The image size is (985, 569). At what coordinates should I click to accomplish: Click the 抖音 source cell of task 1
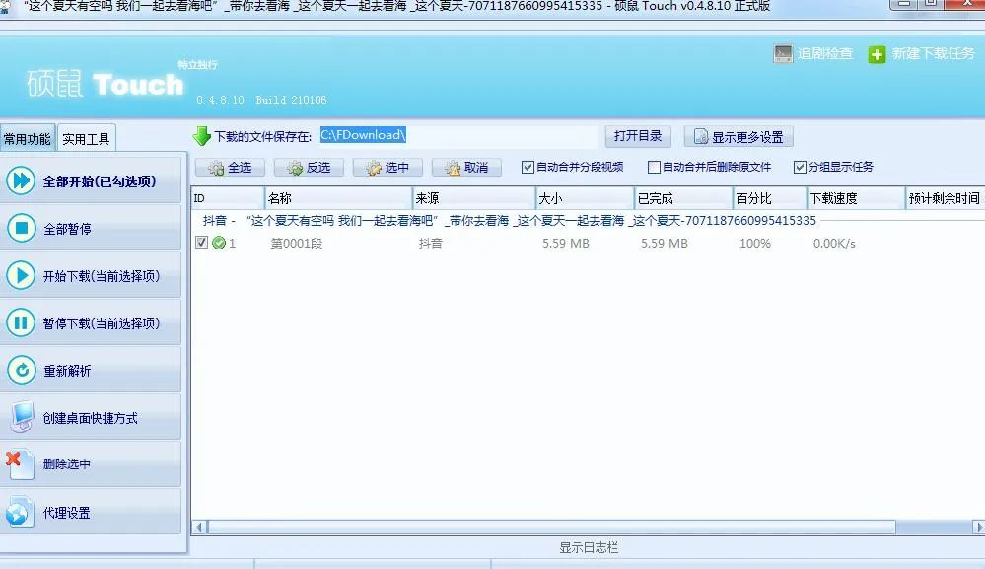[x=430, y=243]
